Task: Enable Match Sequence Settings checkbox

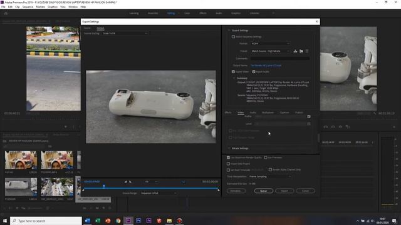Action: point(233,37)
